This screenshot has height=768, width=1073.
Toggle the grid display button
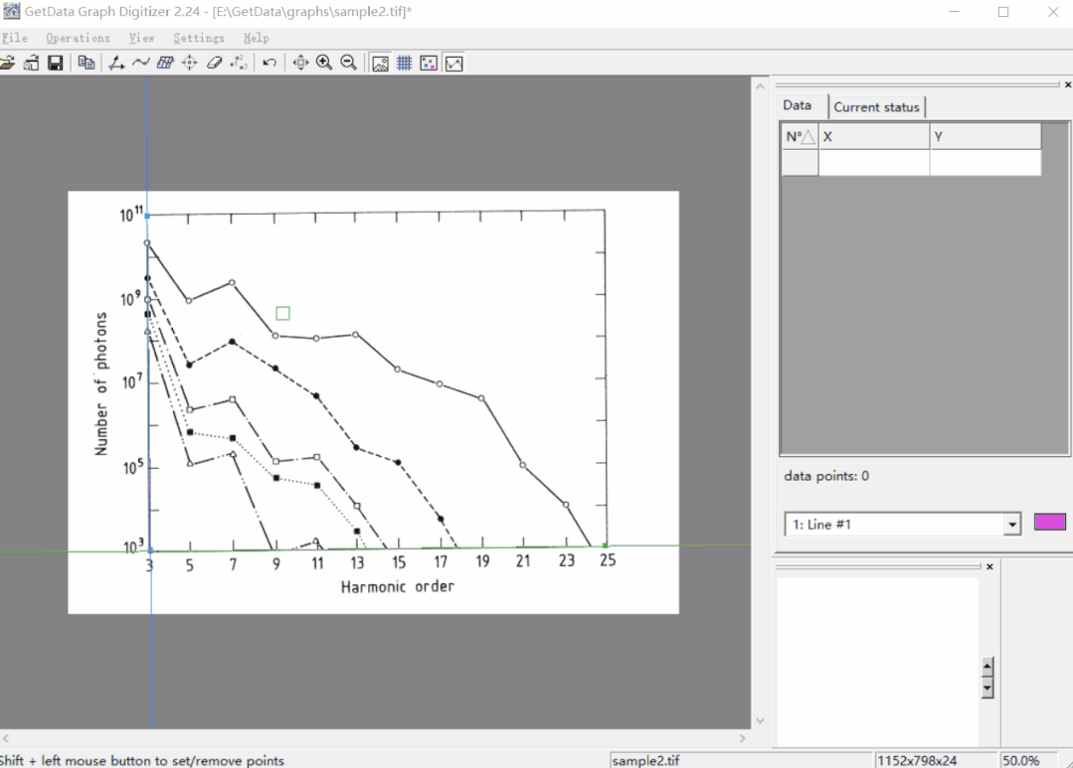pos(404,62)
